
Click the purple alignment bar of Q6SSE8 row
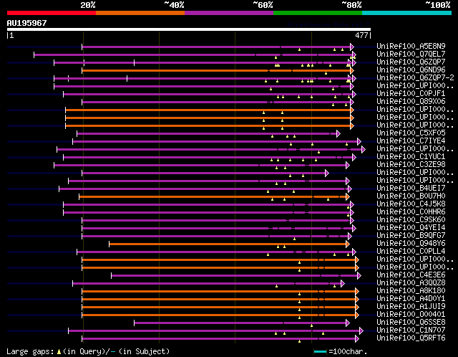tap(240, 323)
